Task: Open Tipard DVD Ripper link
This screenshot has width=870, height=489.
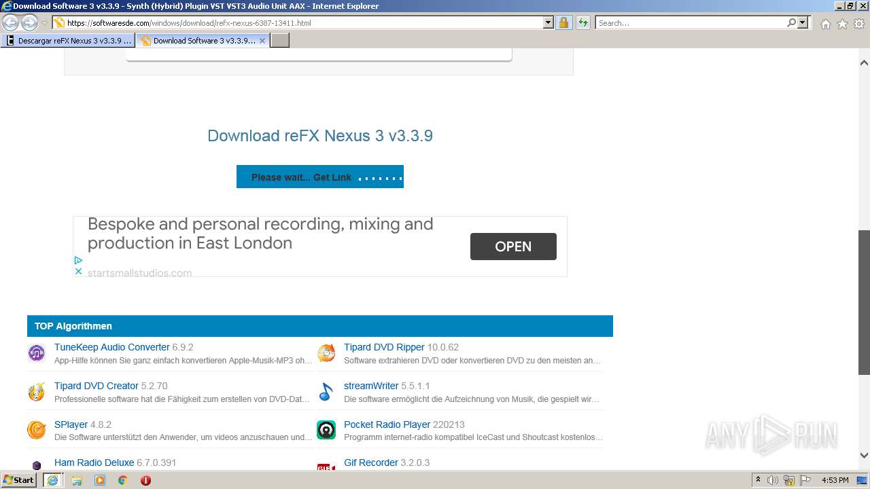Action: [384, 347]
